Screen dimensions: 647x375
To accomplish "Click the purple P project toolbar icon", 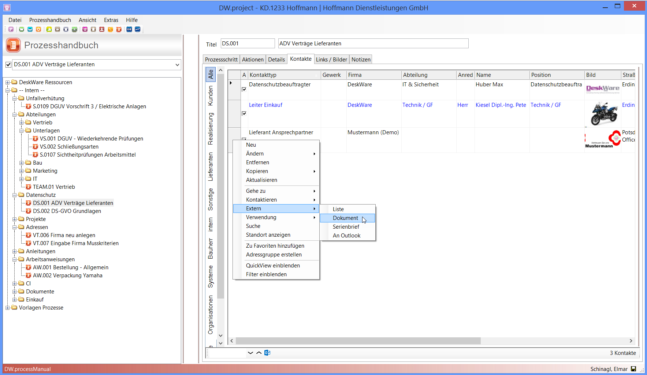I will pyautogui.click(x=11, y=29).
